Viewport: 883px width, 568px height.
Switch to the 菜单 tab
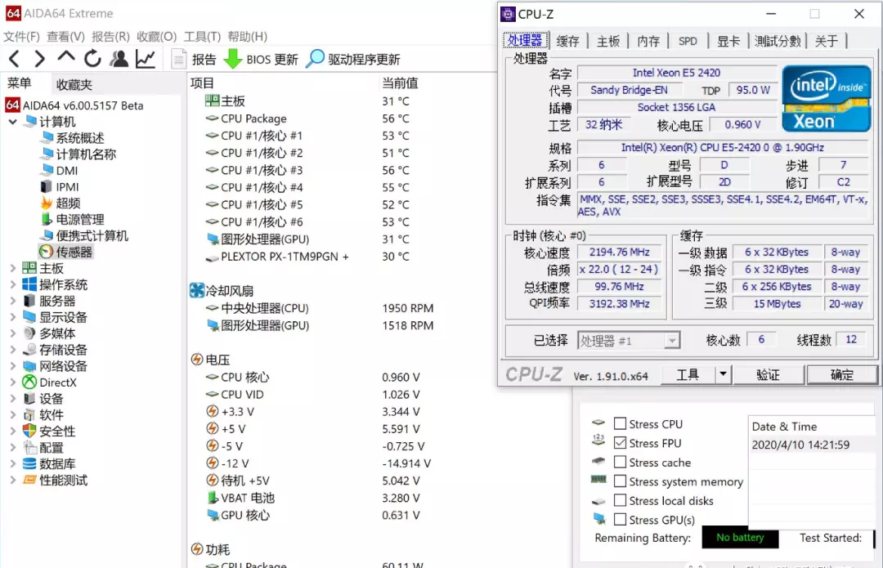coord(19,83)
